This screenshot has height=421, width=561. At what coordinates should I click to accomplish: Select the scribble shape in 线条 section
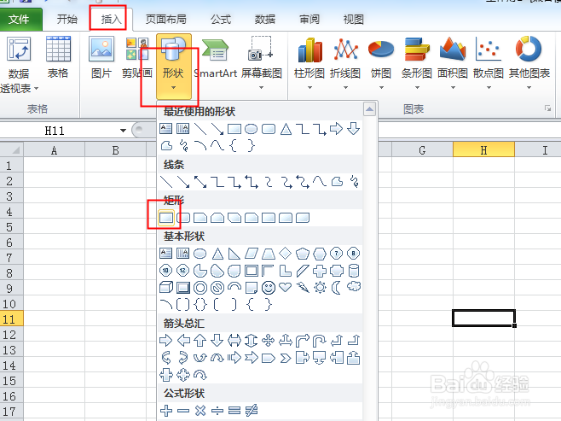coord(354,182)
